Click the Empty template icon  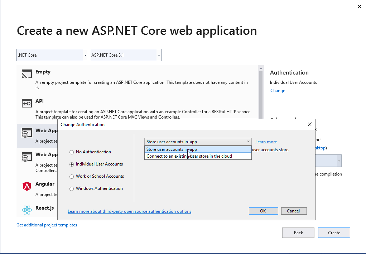tap(27, 74)
